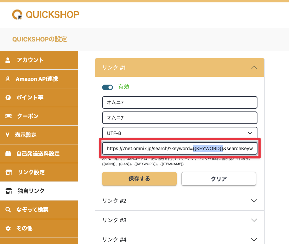289x244 pixels.
Task: Expand the リンク #2 section
Action: [254, 201]
